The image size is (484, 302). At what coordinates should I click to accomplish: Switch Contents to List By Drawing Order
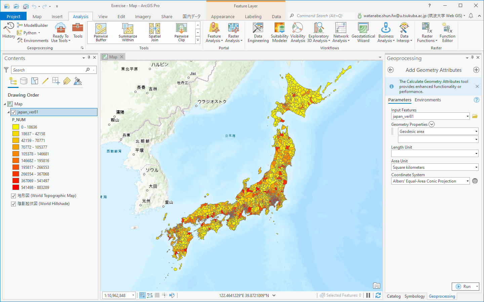click(13, 81)
